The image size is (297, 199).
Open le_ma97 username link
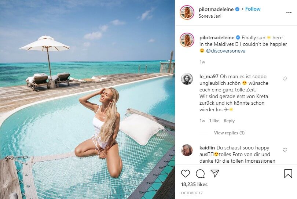tap(209, 77)
